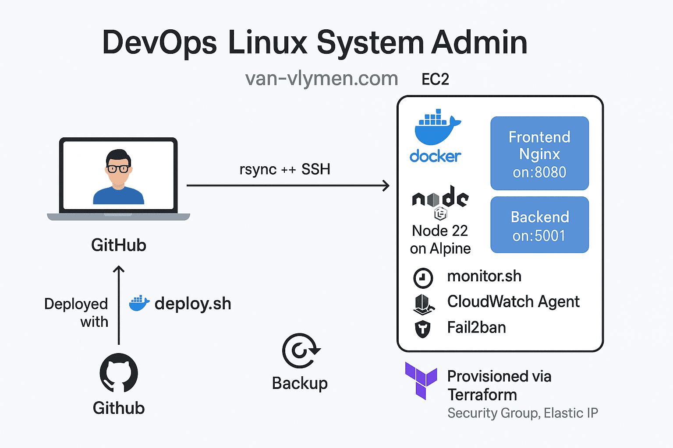Screen dimensions: 673x448
Task: Click the Provisioned via Terraform text
Action: click(x=499, y=385)
